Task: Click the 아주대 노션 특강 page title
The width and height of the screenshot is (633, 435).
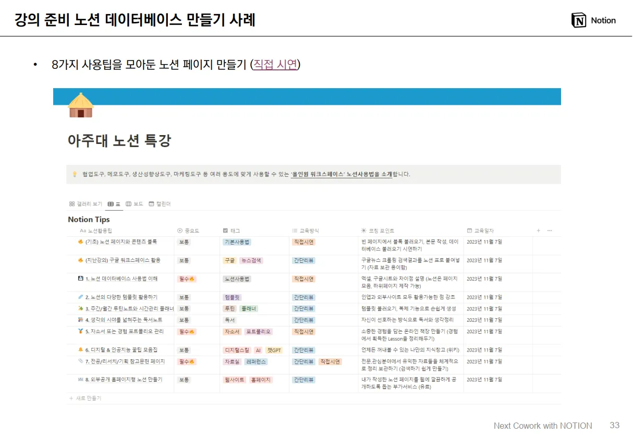Action: click(x=119, y=141)
